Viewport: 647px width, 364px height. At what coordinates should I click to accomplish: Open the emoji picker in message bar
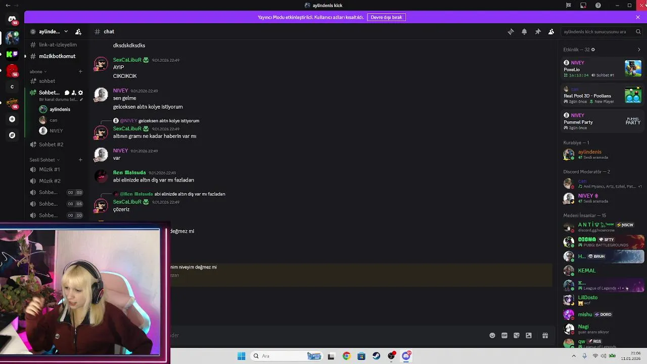pyautogui.click(x=492, y=335)
